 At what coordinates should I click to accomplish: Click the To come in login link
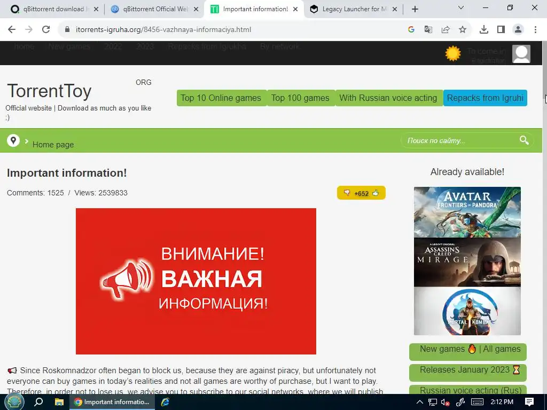click(486, 51)
